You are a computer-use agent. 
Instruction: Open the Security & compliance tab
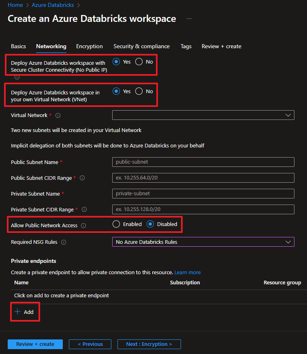click(141, 46)
